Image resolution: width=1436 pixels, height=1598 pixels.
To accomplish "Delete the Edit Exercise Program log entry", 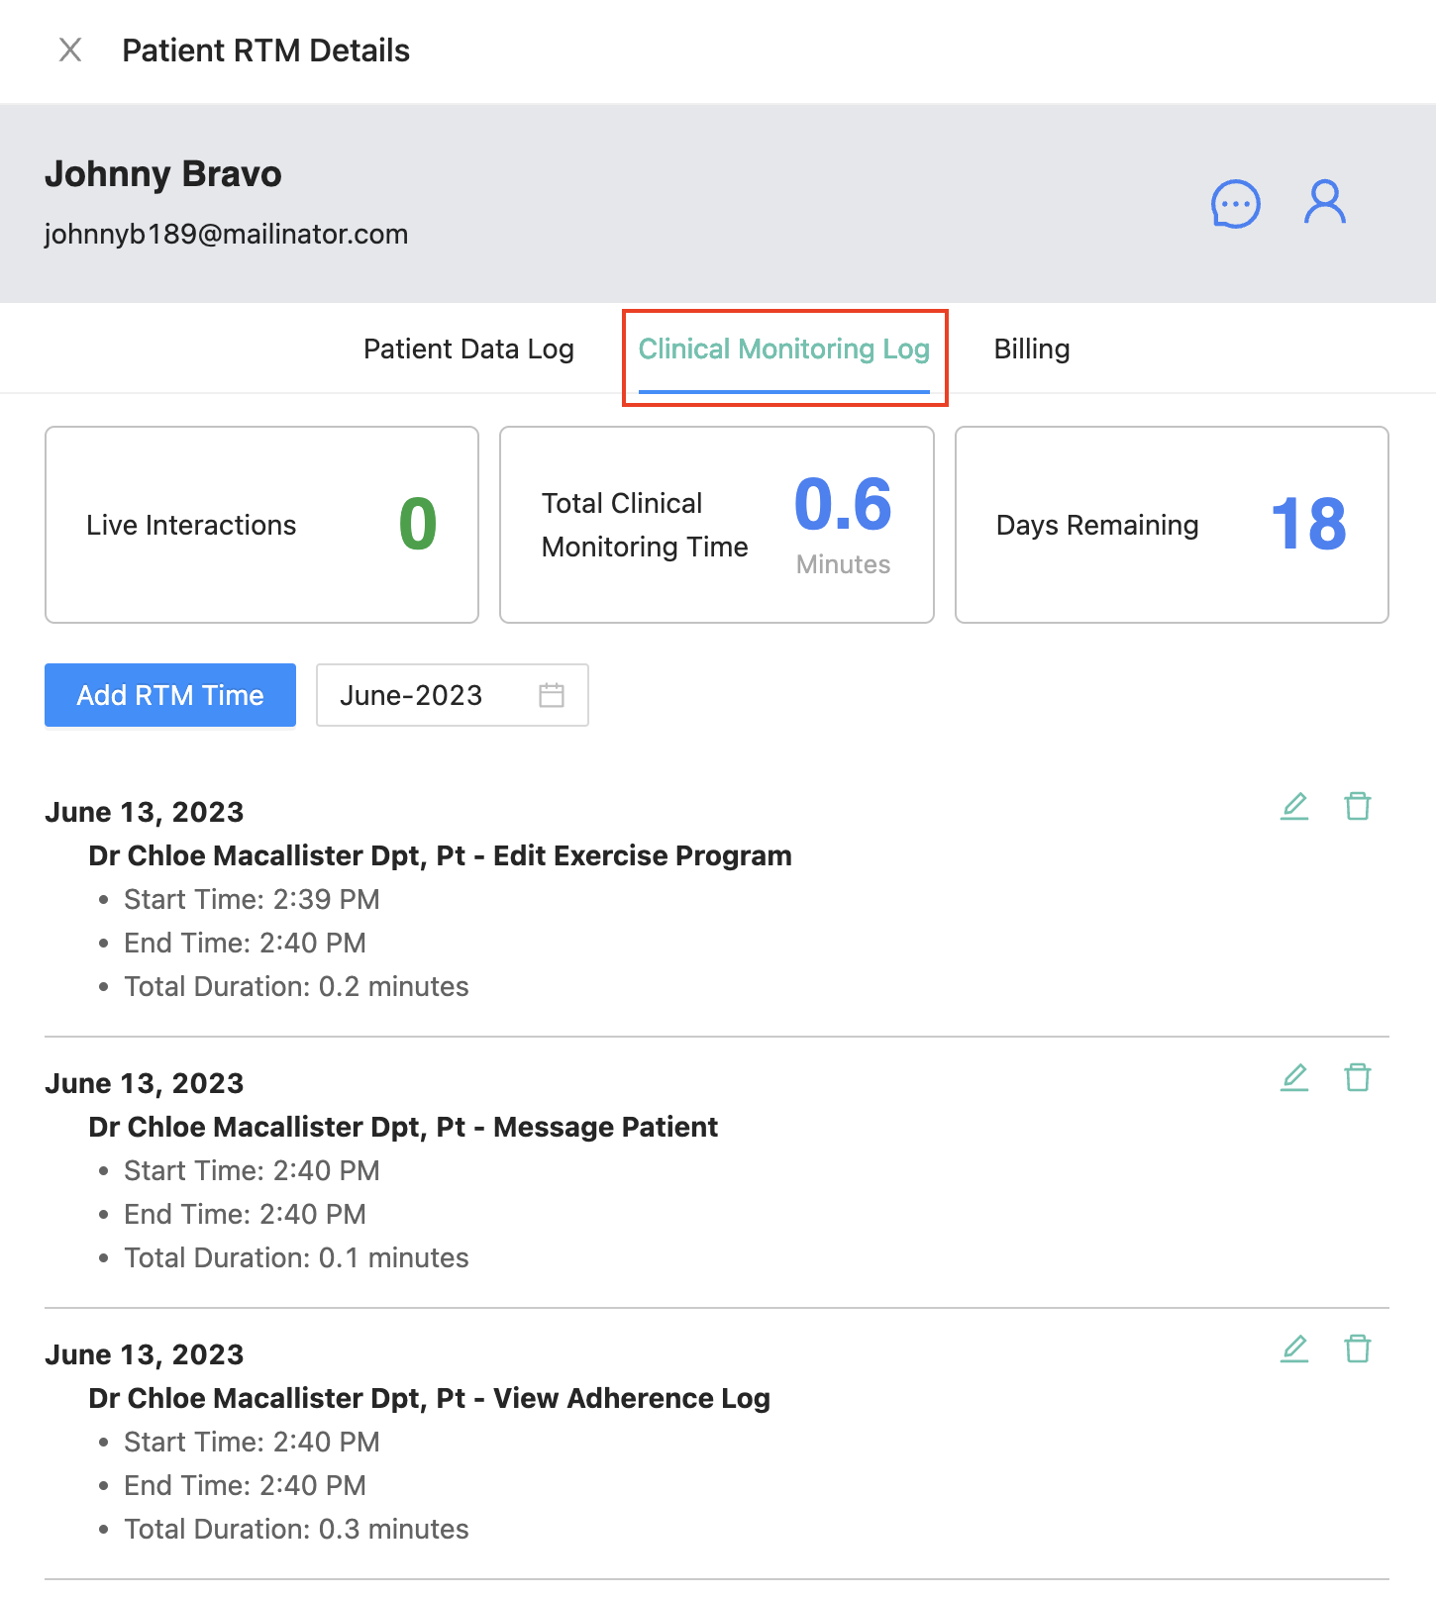I will [x=1358, y=807].
